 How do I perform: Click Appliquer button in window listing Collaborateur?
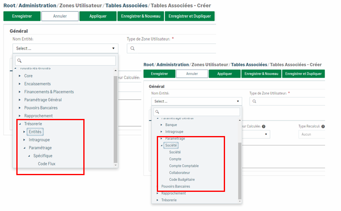(x=225, y=74)
